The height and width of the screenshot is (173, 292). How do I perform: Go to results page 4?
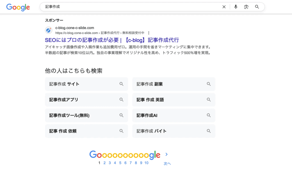pos(115,163)
